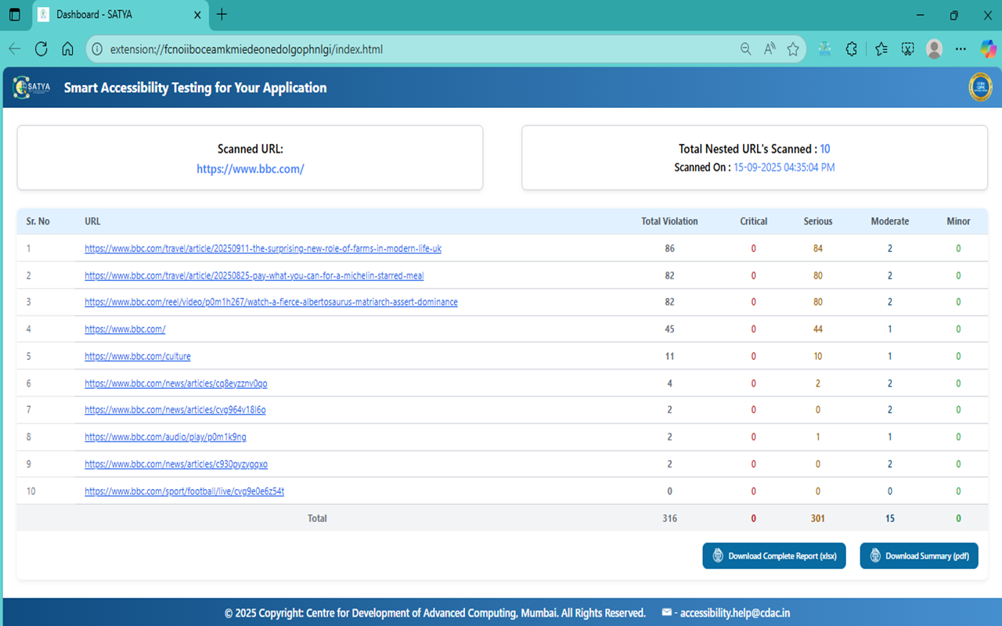Open Settings and more ellipsis menu
The width and height of the screenshot is (1002, 626).
click(961, 49)
